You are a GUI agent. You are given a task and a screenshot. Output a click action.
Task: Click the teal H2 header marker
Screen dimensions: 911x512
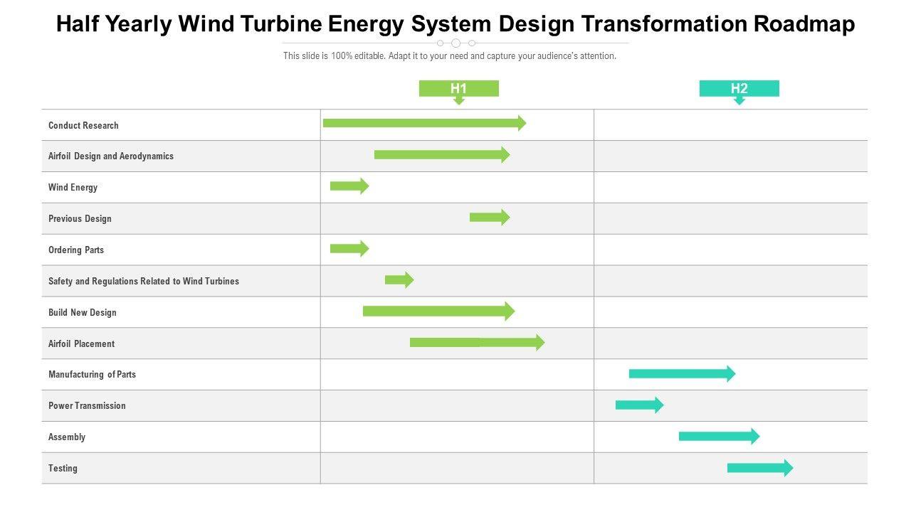click(x=739, y=89)
